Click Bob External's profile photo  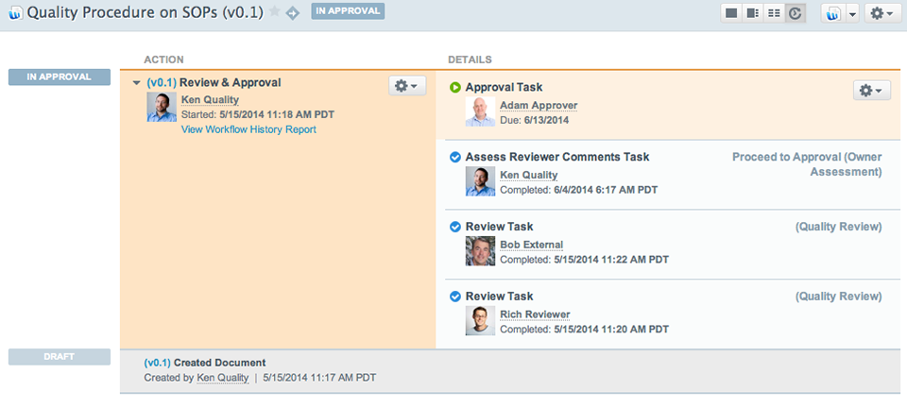[480, 251]
